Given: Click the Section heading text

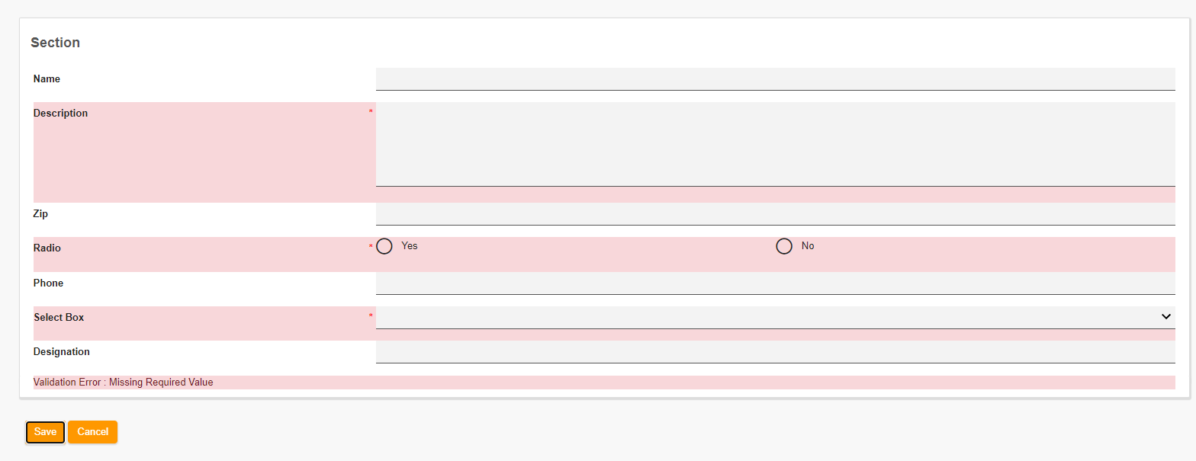Looking at the screenshot, I should tap(55, 43).
